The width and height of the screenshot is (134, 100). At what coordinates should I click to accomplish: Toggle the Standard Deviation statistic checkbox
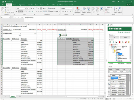[x=117, y=59]
